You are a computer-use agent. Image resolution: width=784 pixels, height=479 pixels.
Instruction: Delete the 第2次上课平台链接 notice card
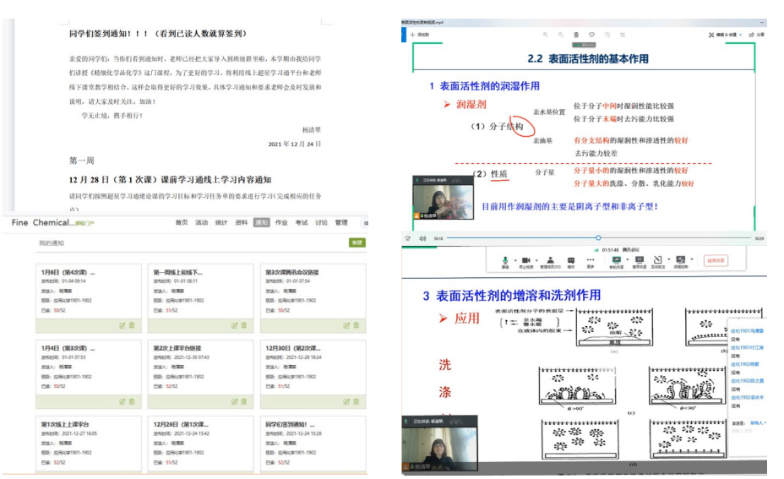(244, 401)
